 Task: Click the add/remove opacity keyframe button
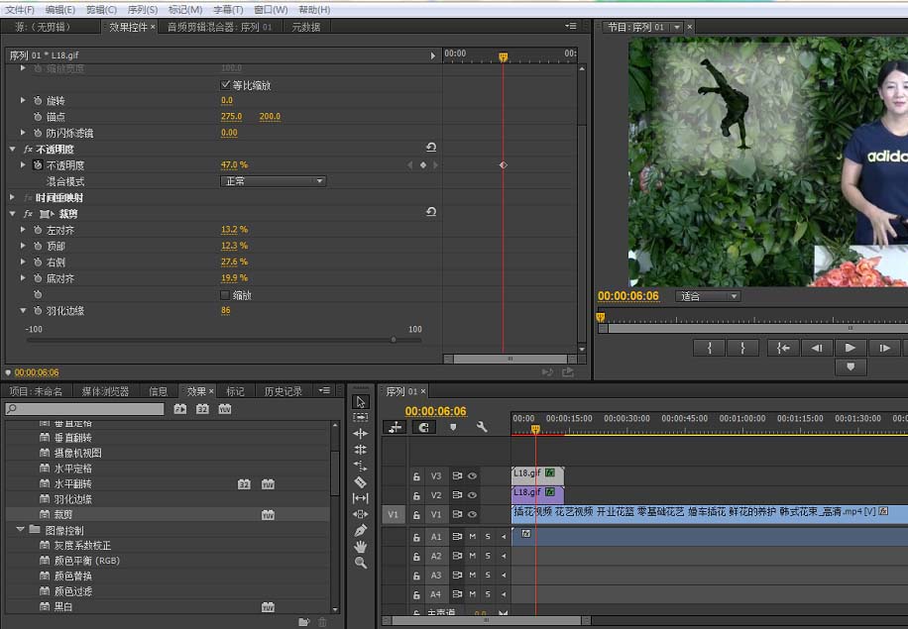[x=423, y=164]
